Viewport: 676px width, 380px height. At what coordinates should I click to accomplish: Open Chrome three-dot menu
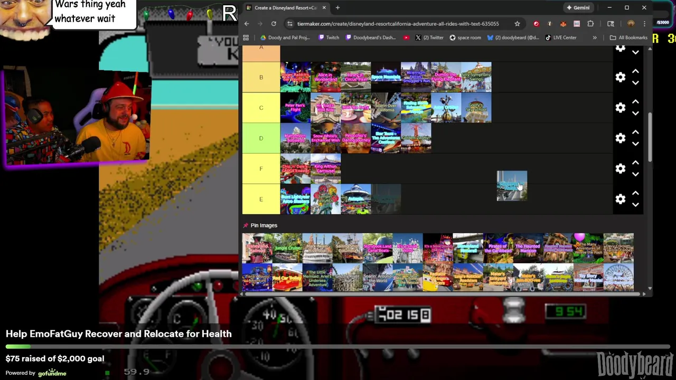pyautogui.click(x=644, y=24)
